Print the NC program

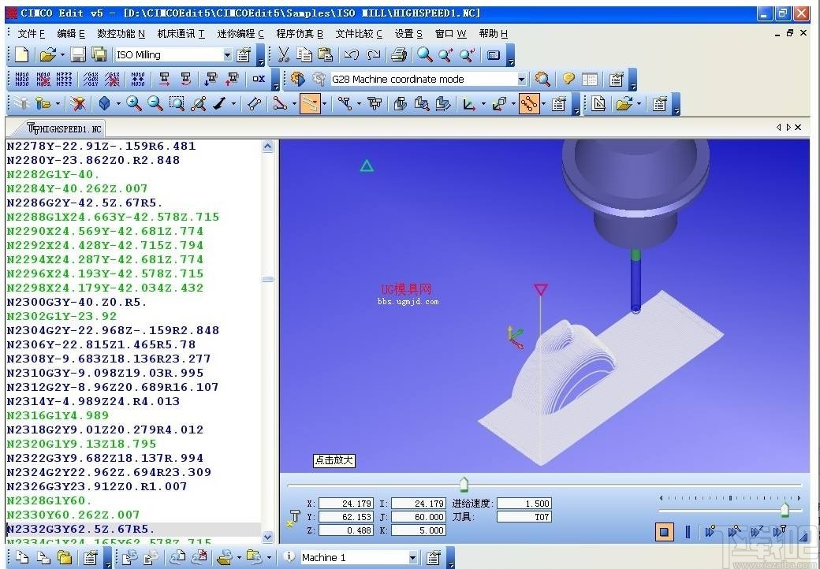click(399, 54)
